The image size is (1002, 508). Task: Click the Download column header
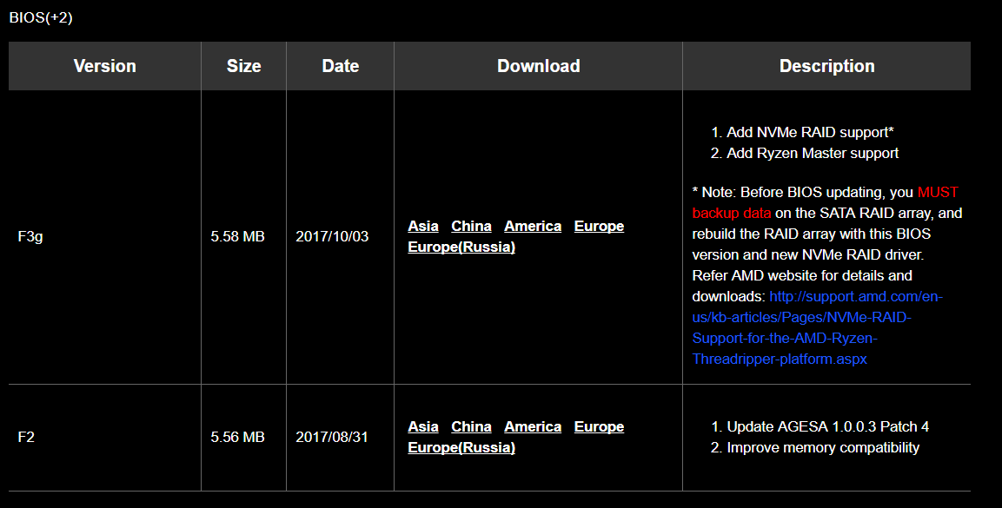538,66
